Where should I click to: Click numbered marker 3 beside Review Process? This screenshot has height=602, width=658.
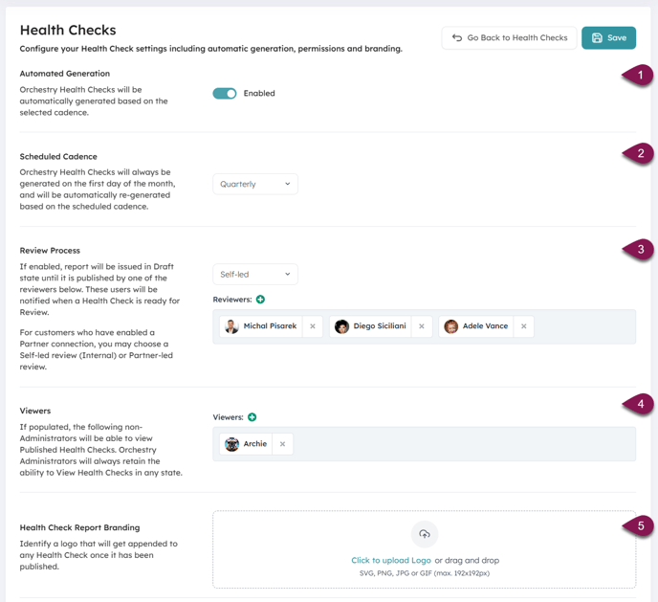point(639,250)
